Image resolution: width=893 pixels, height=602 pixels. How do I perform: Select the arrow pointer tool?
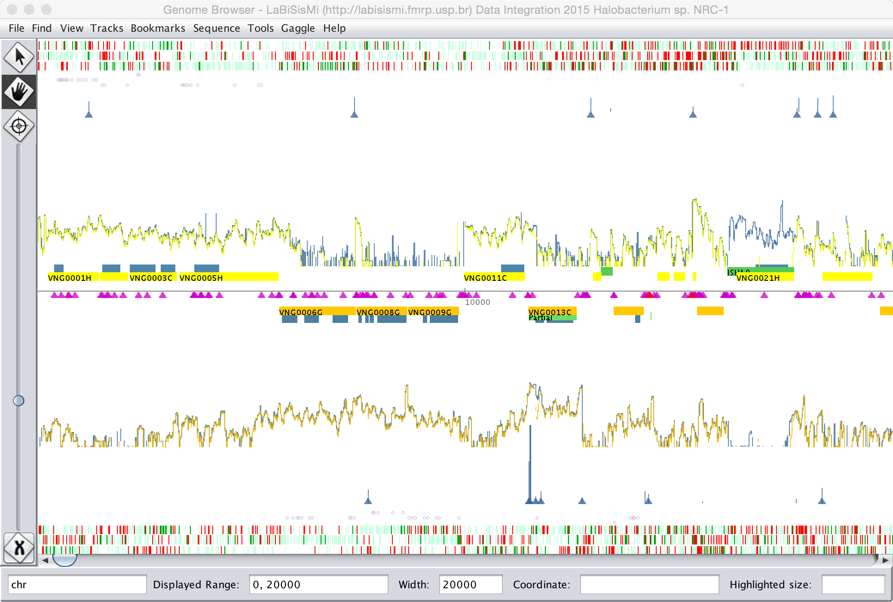click(x=19, y=57)
